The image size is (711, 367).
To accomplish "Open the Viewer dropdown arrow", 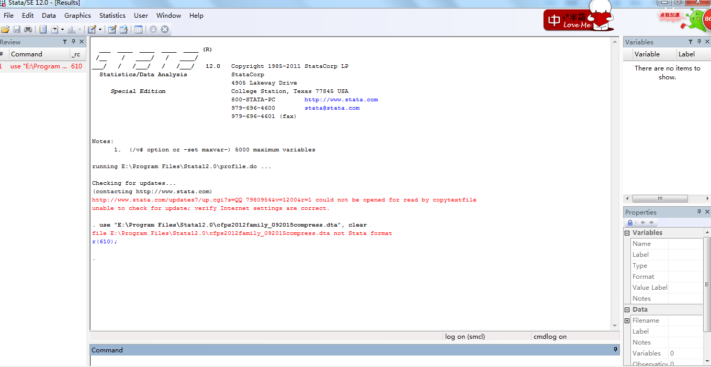I will (62, 30).
